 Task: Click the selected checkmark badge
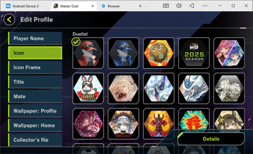pos(76,42)
